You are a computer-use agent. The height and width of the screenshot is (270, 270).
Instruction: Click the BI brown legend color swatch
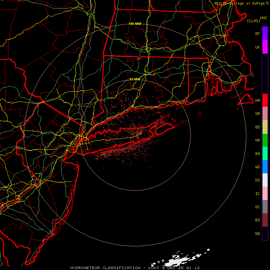pos(265,220)
